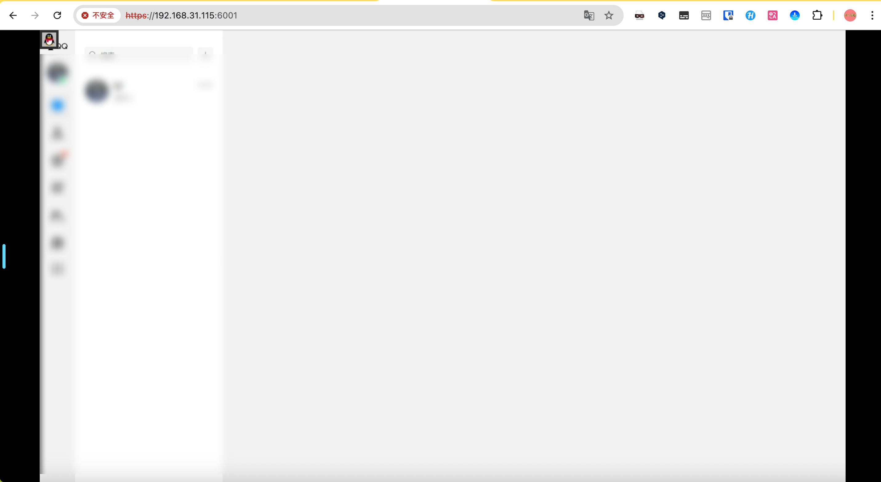Open the pink Chinese-to-English translate extension
Viewport: 881px width, 482px height.
pos(772,15)
